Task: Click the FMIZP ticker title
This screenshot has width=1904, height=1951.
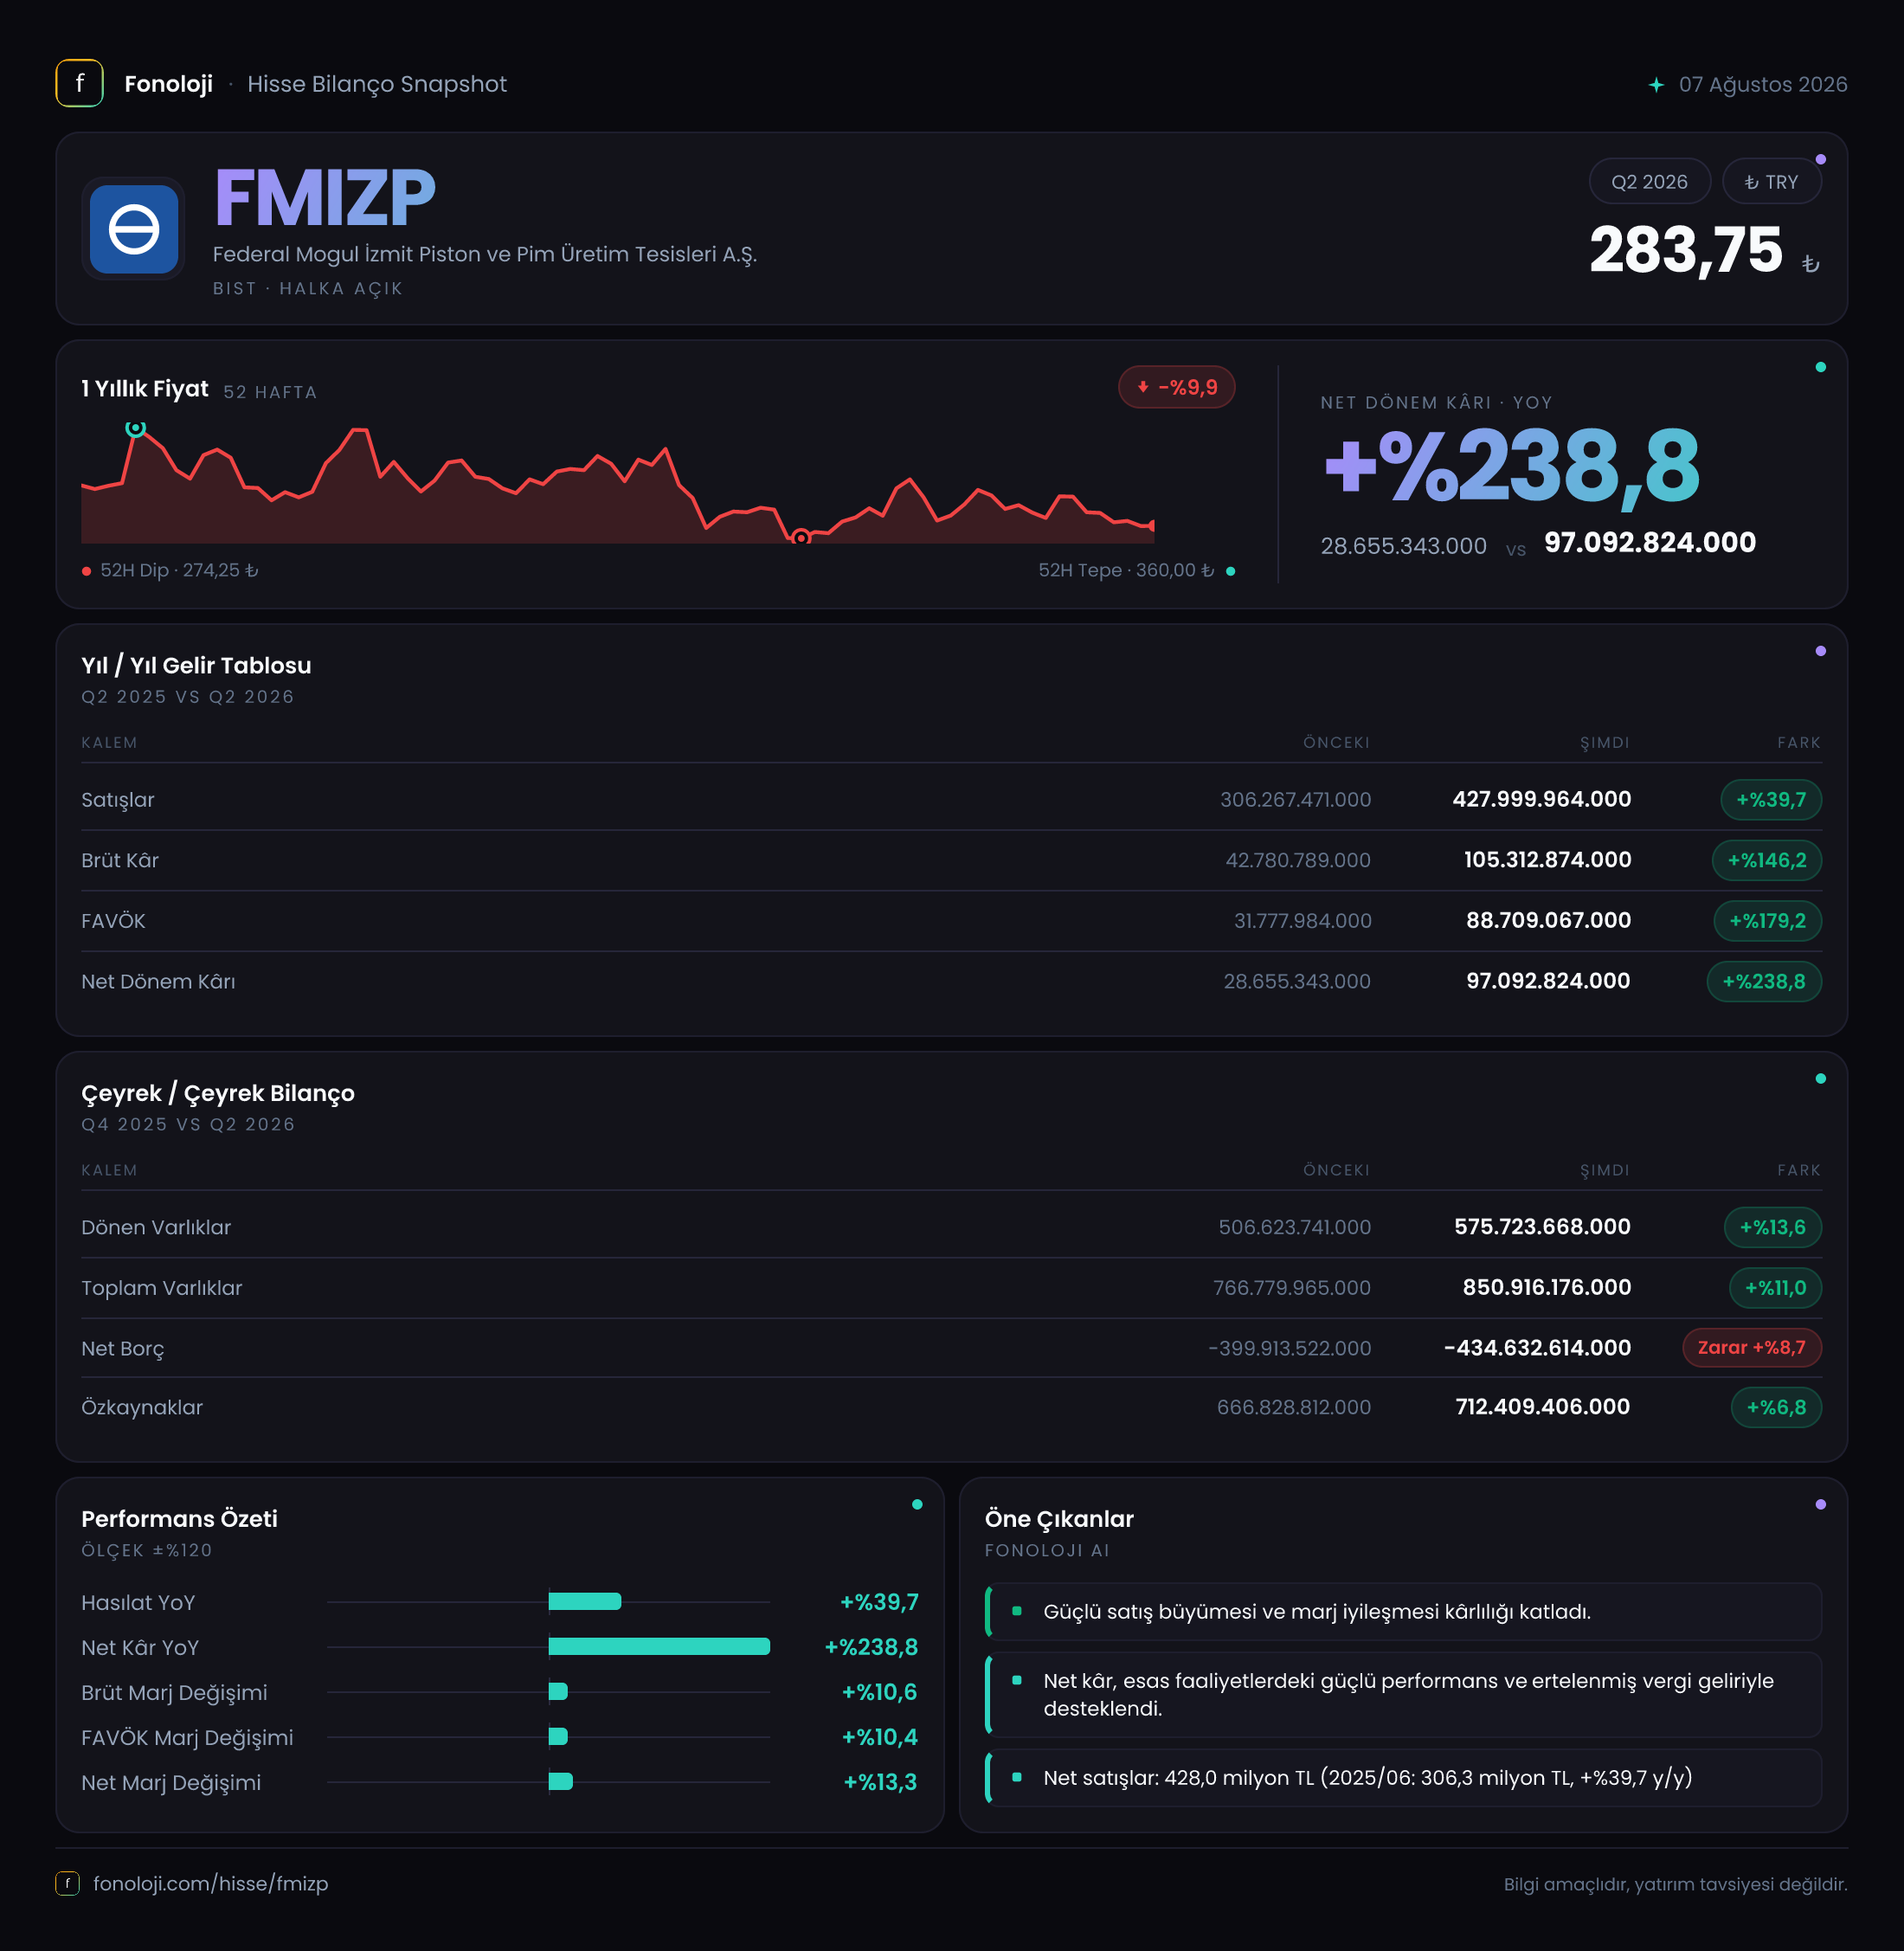Action: tap(325, 197)
